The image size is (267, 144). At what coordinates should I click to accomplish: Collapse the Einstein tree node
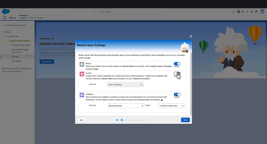pyautogui.click(x=2, y=32)
